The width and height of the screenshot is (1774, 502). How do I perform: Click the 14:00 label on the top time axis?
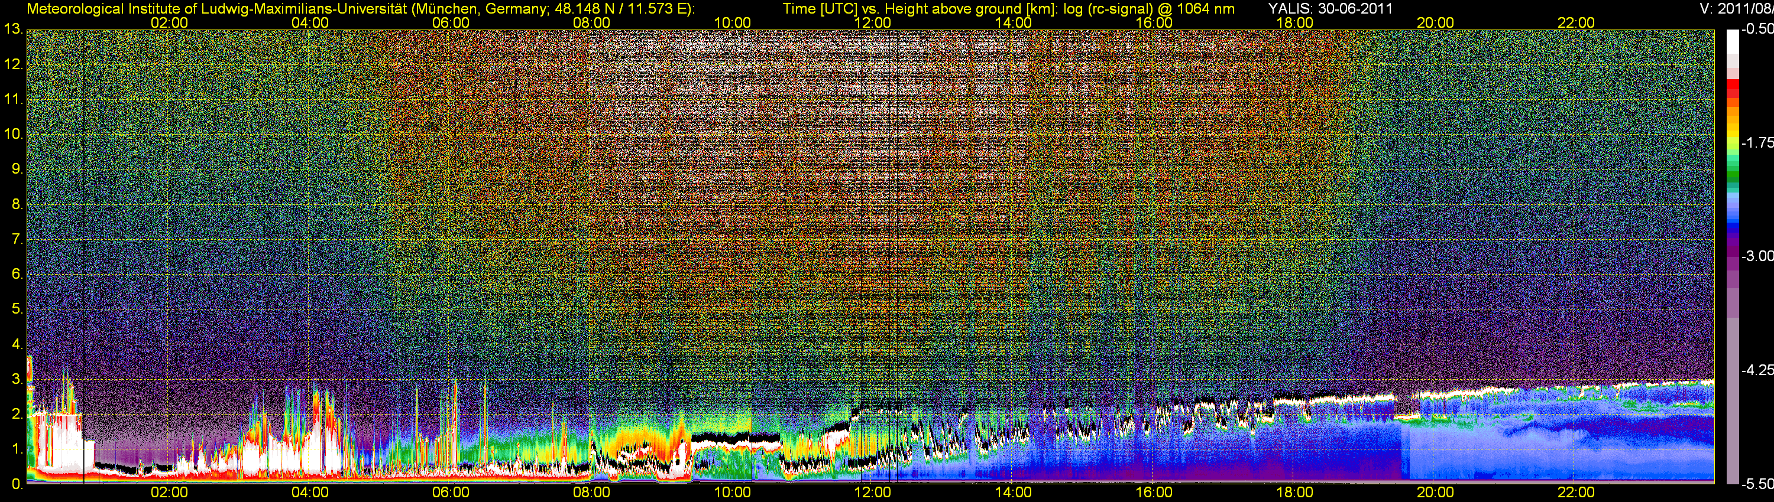pos(1013,22)
